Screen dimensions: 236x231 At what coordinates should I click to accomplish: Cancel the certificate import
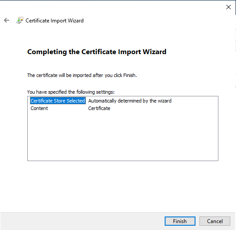point(215,221)
